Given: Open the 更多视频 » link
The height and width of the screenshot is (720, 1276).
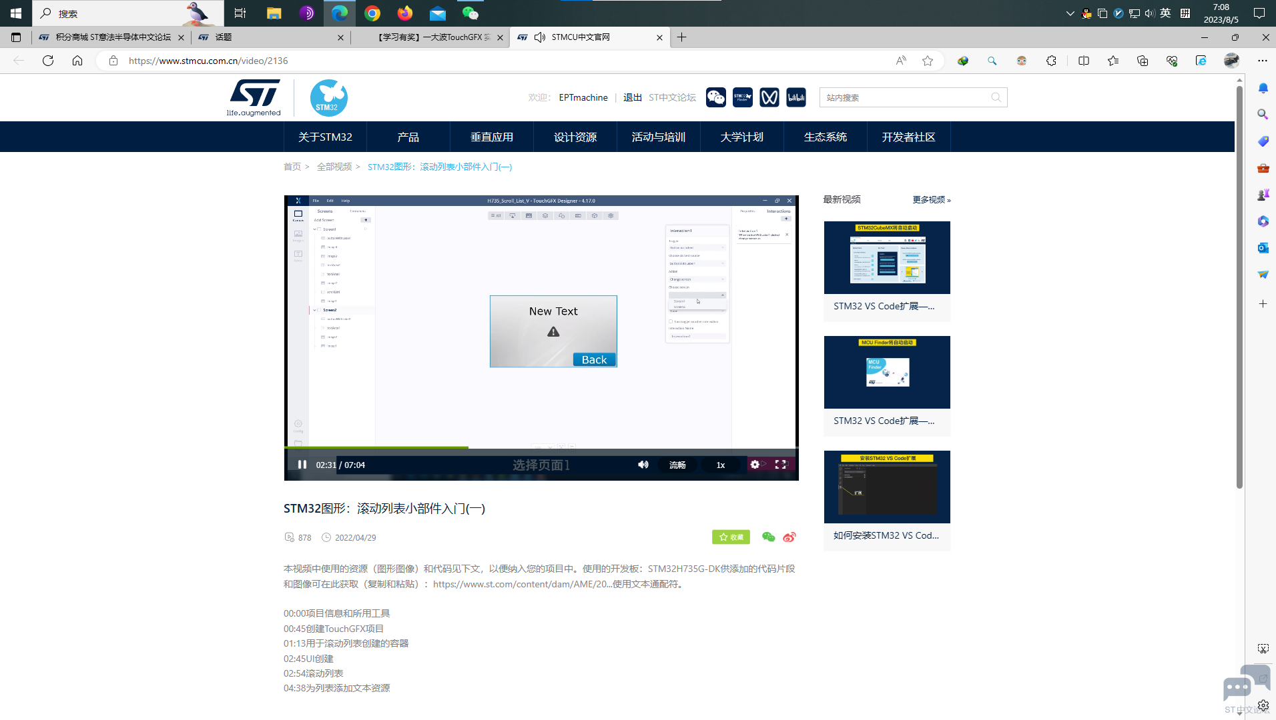Looking at the screenshot, I should tap(932, 199).
